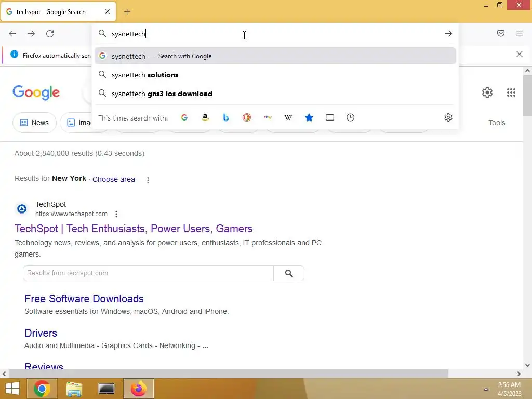The width and height of the screenshot is (532, 399).
Task: Search this time with Wikipedia
Action: 288,117
